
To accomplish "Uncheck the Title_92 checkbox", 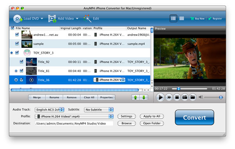I will pyautogui.click(x=22, y=62).
